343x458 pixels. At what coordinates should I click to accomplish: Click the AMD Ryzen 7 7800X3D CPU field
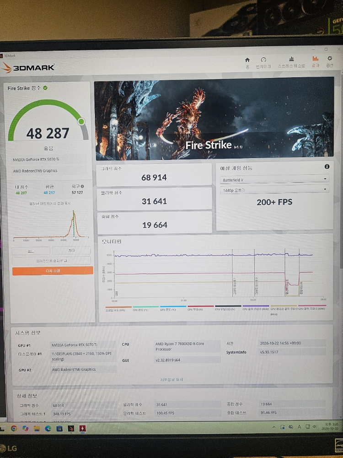pos(187,346)
